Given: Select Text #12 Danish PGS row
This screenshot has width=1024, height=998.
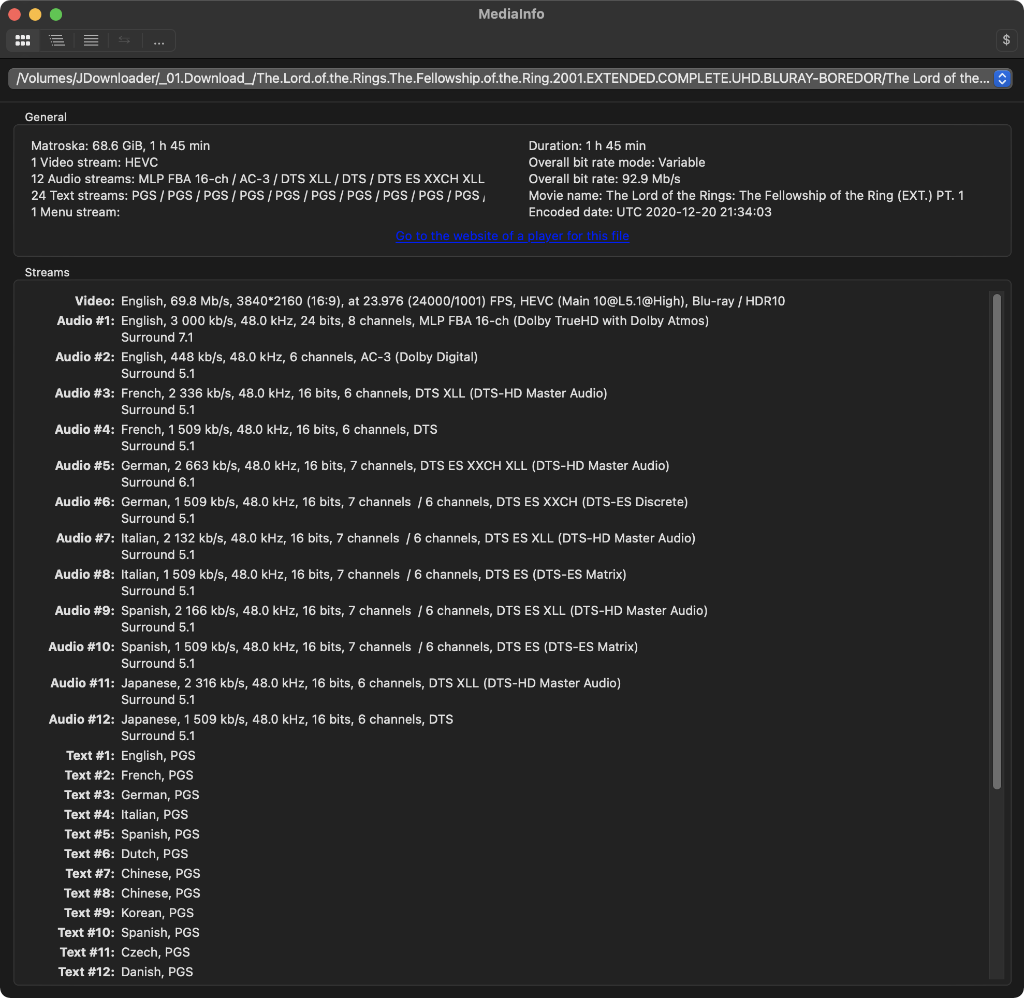Looking at the screenshot, I should (x=126, y=971).
